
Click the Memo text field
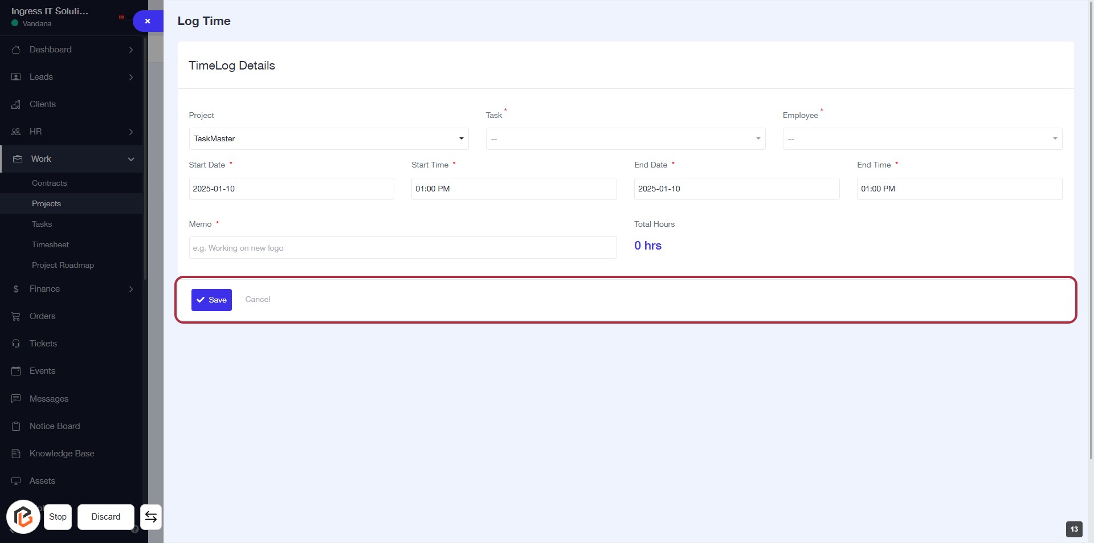tap(402, 248)
